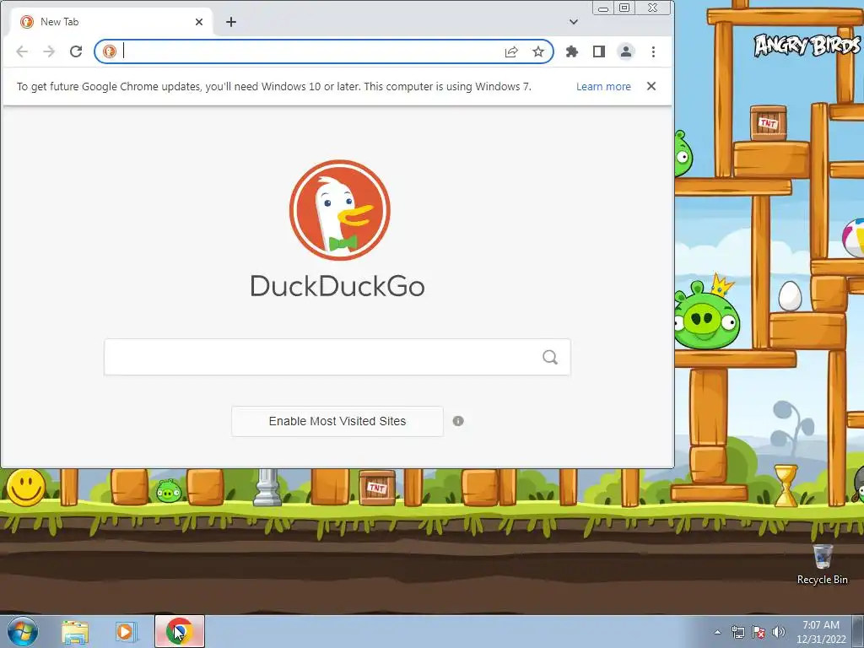Open the Windows Start button

click(x=22, y=631)
